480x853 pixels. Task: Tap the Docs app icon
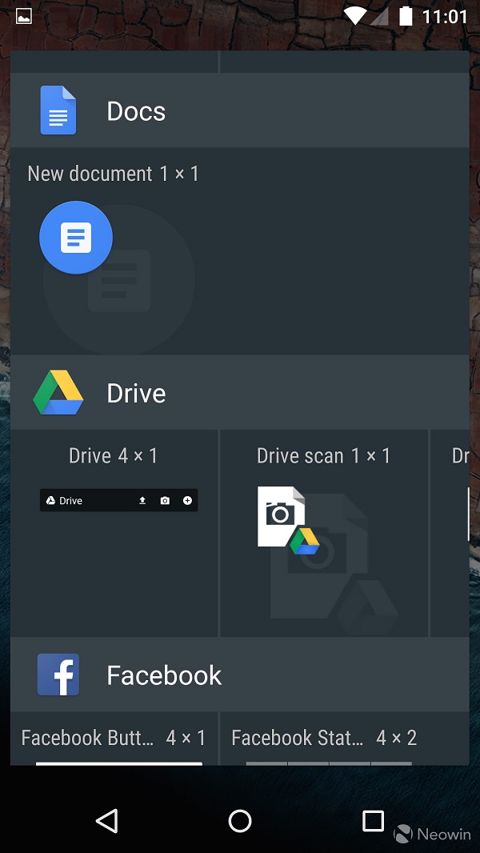click(x=58, y=110)
